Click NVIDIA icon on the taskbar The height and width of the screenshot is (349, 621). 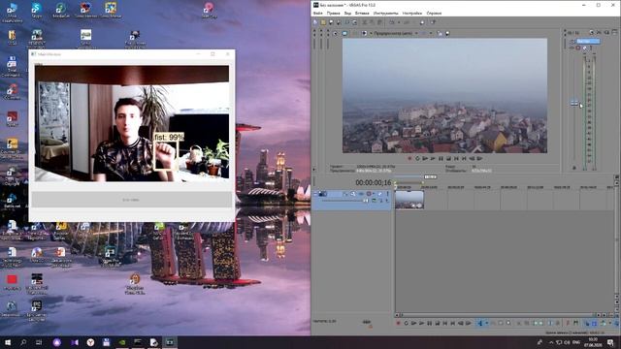122,342
